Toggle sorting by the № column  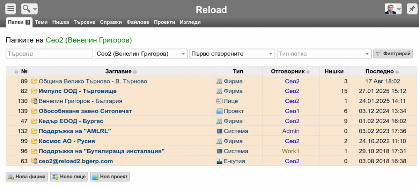16,72
